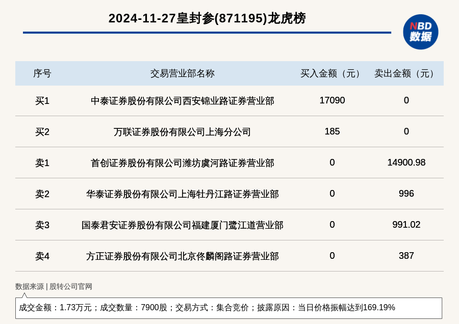Click the buy amount 0 in row 卖1
Screen dimensions: 459x324
pos(332,163)
